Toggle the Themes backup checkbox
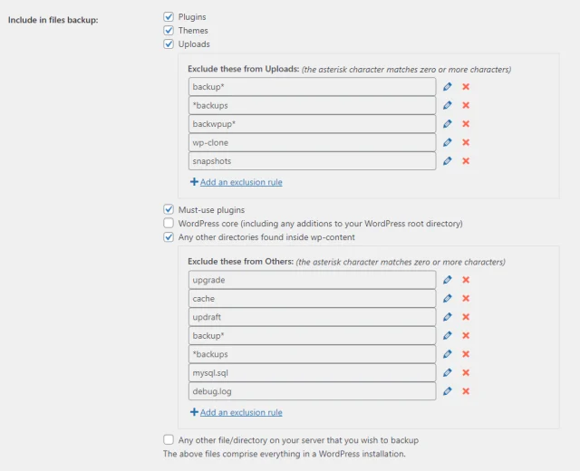The image size is (580, 471). tap(169, 30)
